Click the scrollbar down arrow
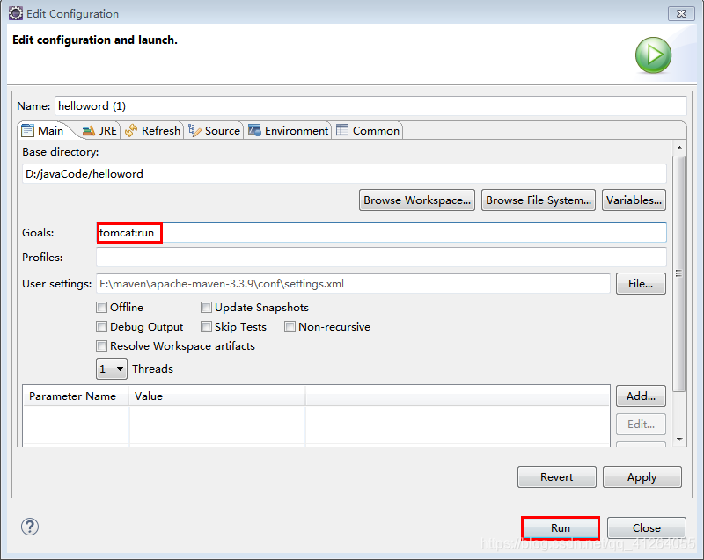Screen dimensions: 704x560 (679, 439)
